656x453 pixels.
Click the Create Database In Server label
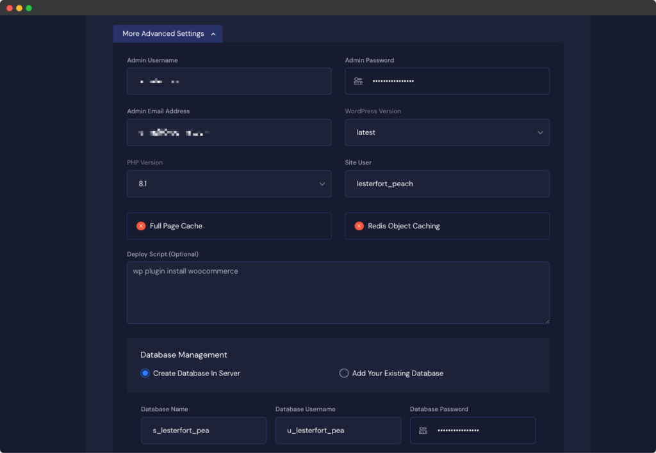click(x=197, y=372)
